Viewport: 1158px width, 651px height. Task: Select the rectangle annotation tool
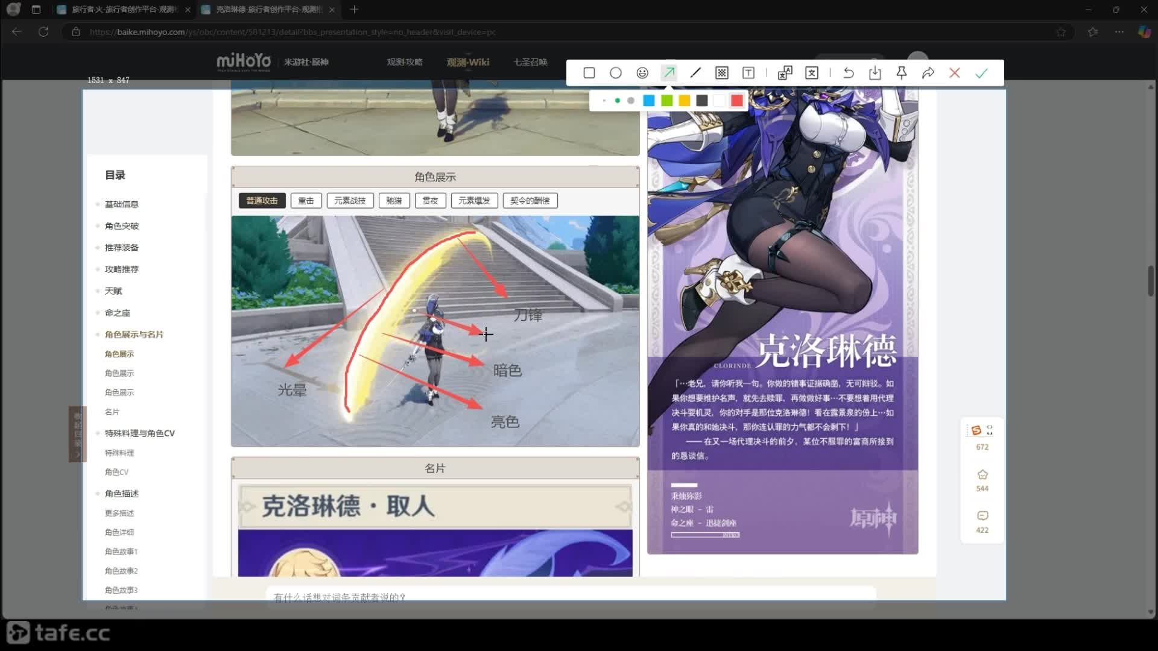tap(589, 73)
